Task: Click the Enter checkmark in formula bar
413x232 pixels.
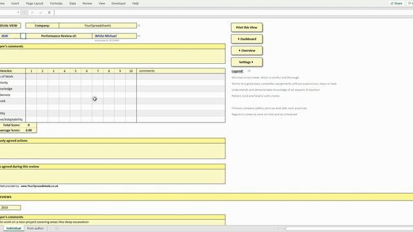Action: (41, 12)
